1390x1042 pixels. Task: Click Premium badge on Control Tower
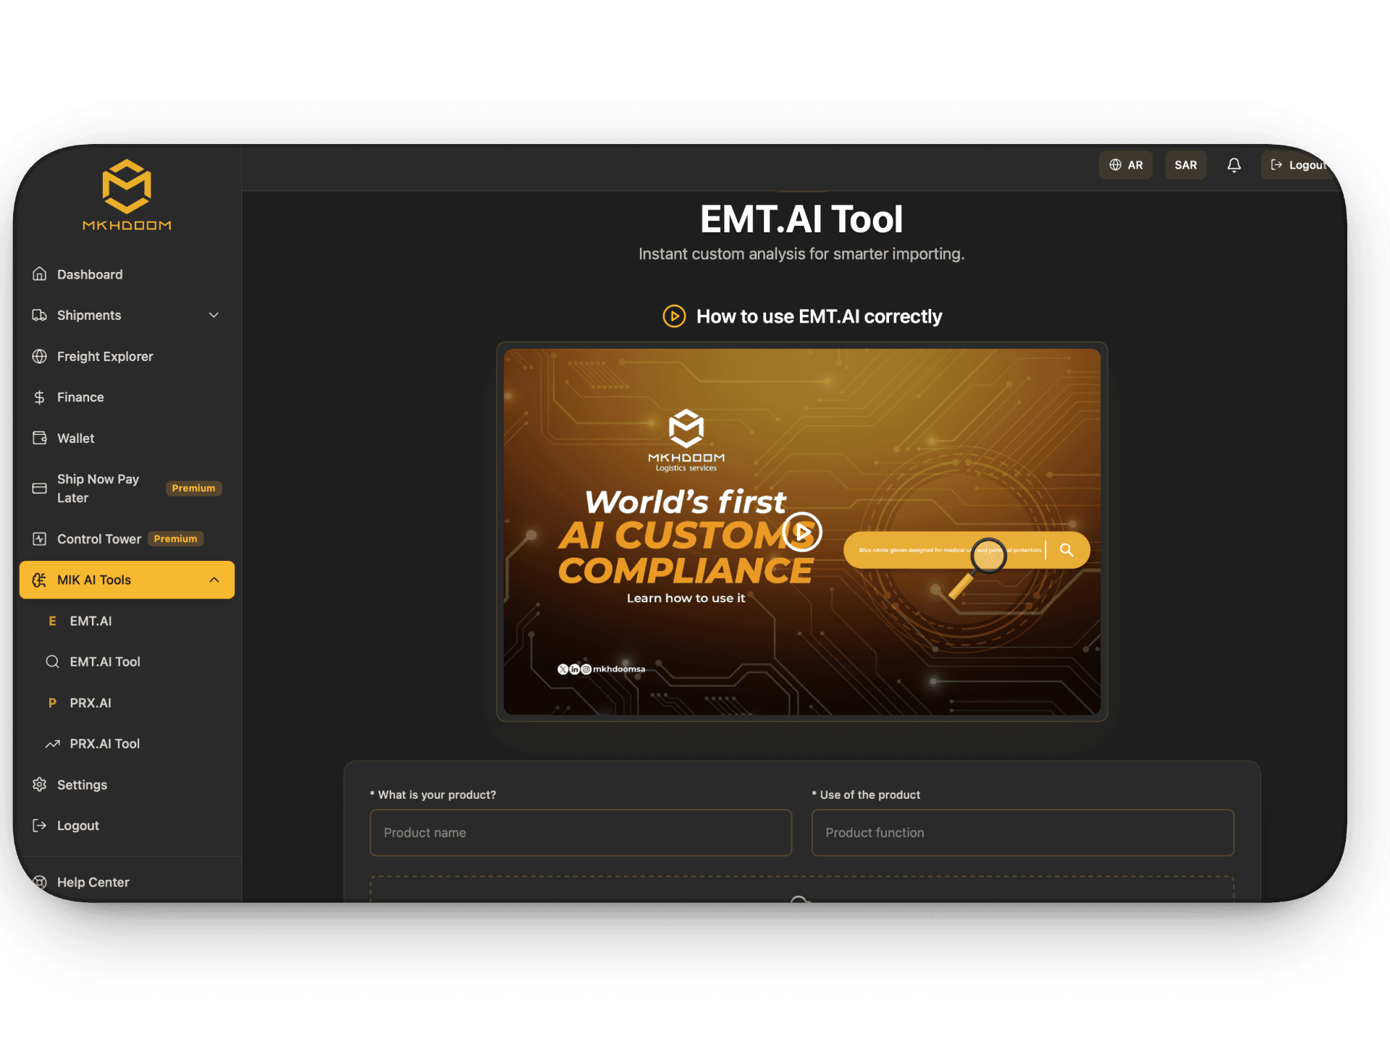coord(175,539)
